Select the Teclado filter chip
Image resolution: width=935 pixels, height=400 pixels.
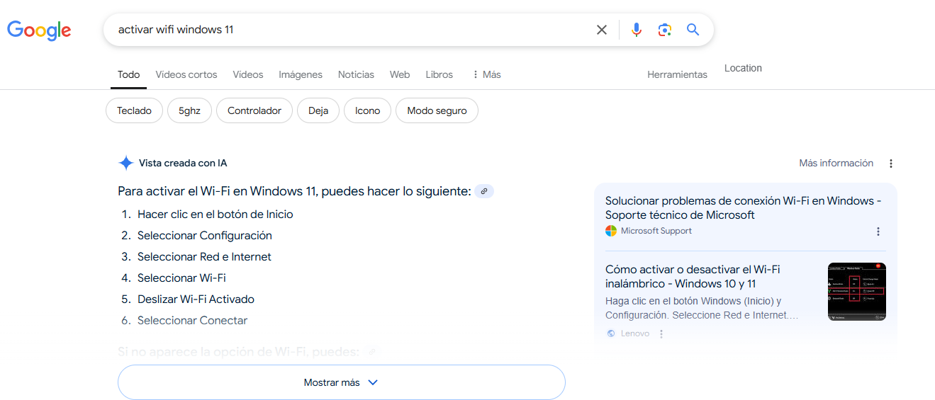tap(135, 110)
